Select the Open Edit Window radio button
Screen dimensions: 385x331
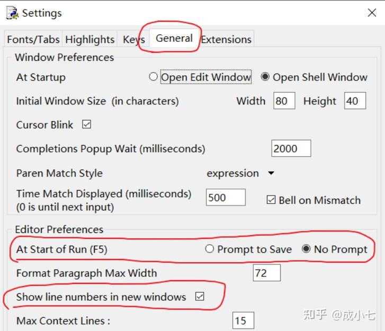pyautogui.click(x=153, y=77)
